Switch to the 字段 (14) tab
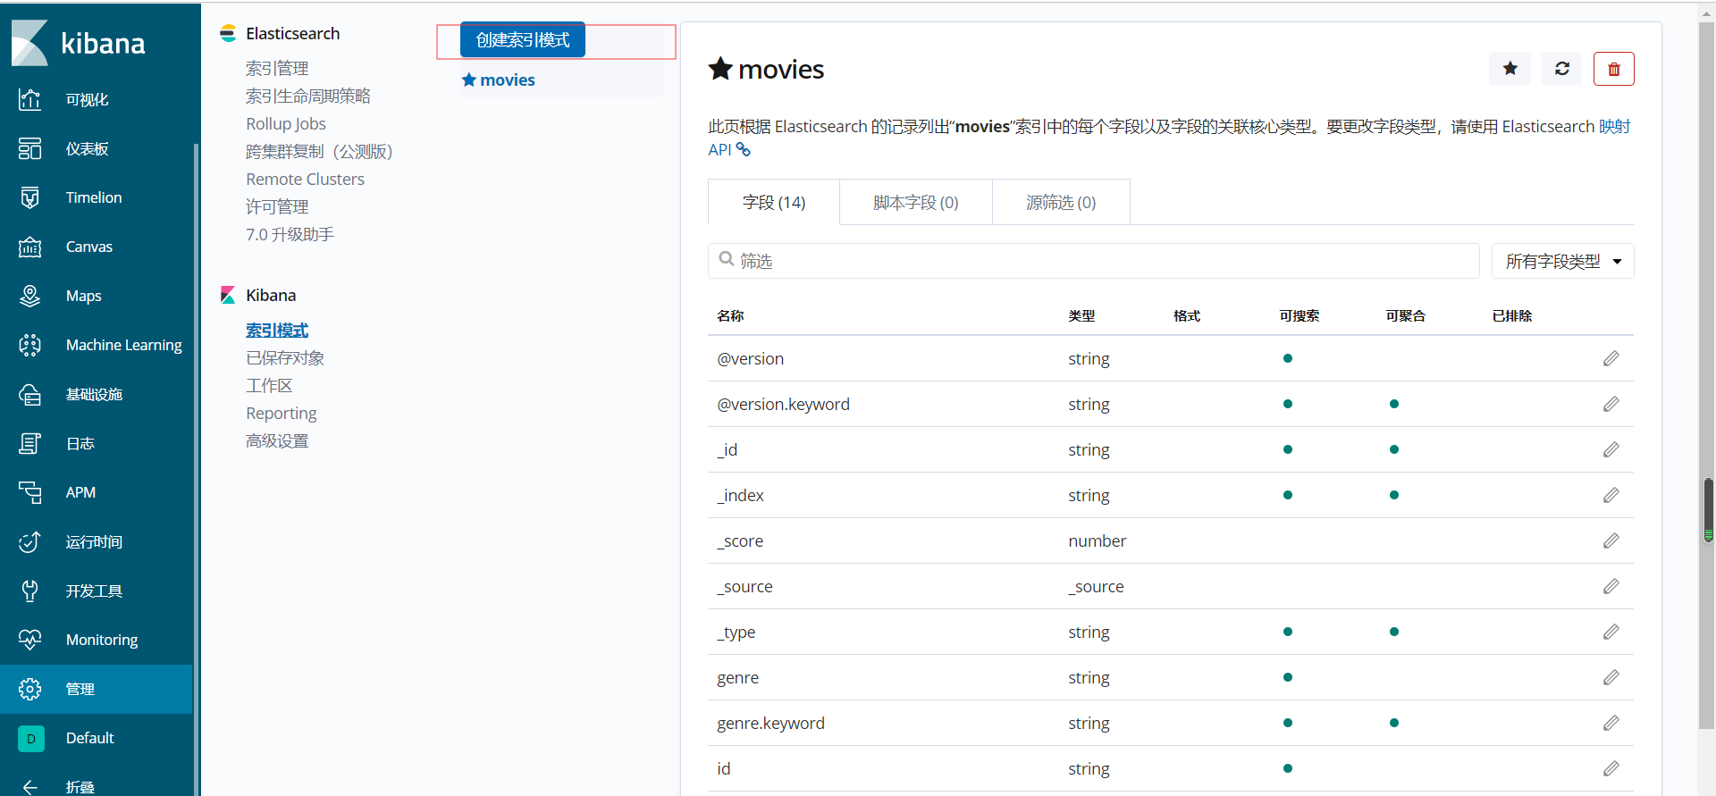1716x796 pixels. [x=773, y=203]
